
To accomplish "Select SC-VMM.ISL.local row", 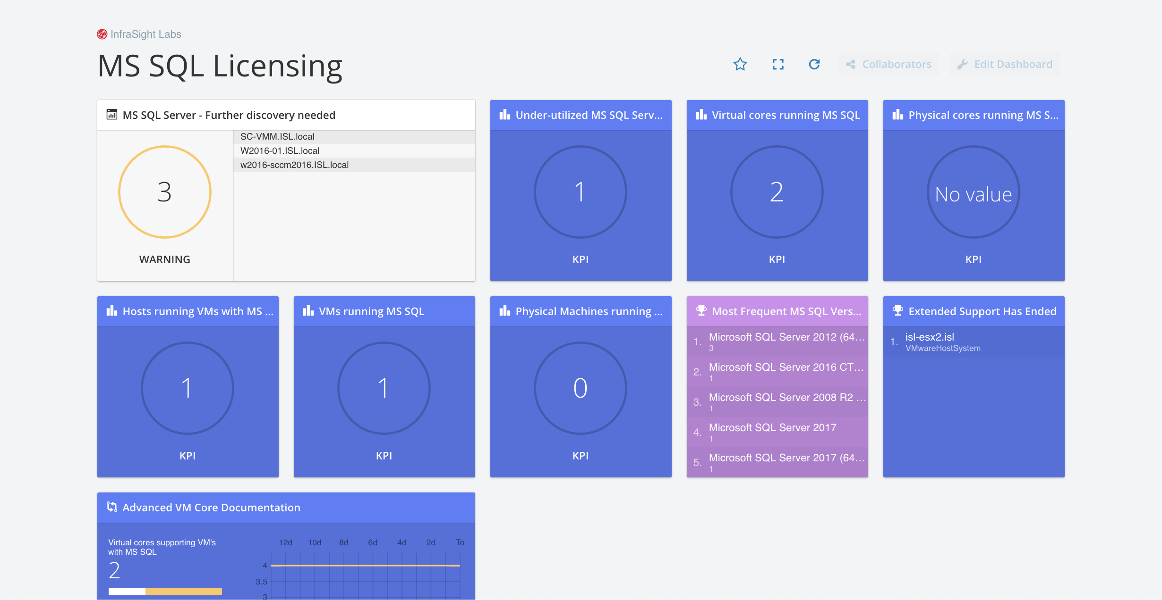I will pos(354,137).
